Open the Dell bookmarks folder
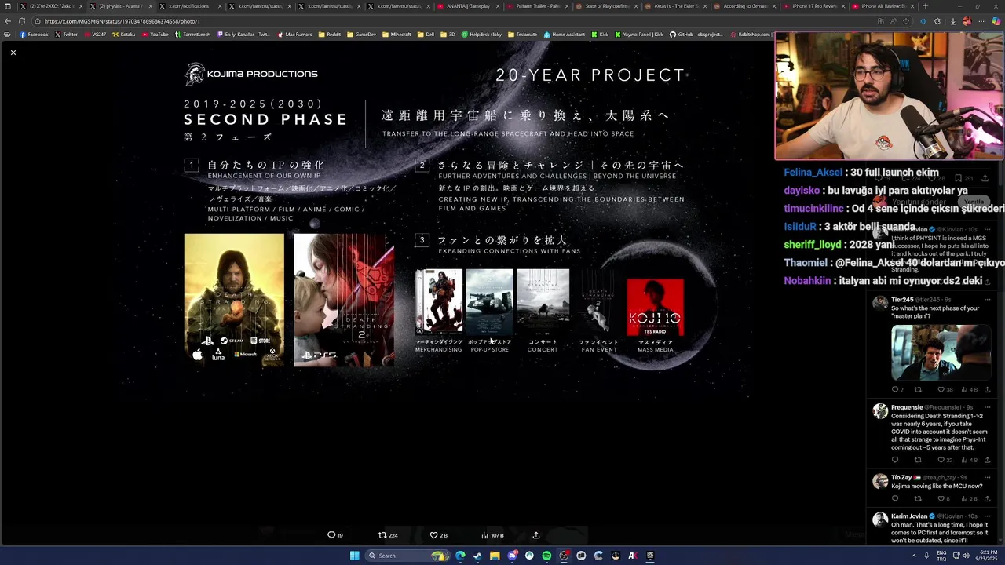 tap(426, 35)
